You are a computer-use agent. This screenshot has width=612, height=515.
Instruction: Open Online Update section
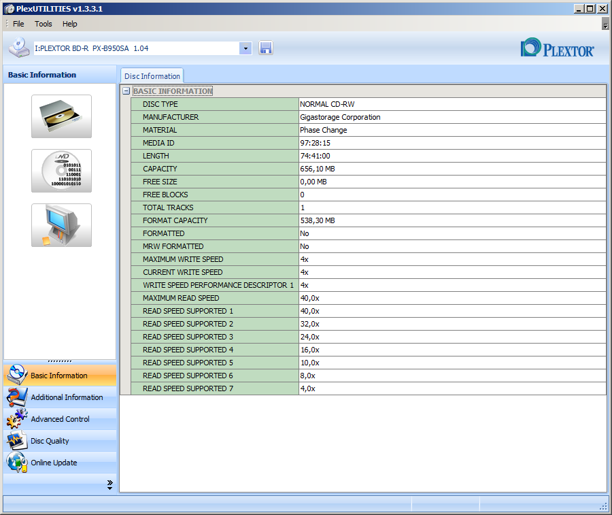(60, 463)
